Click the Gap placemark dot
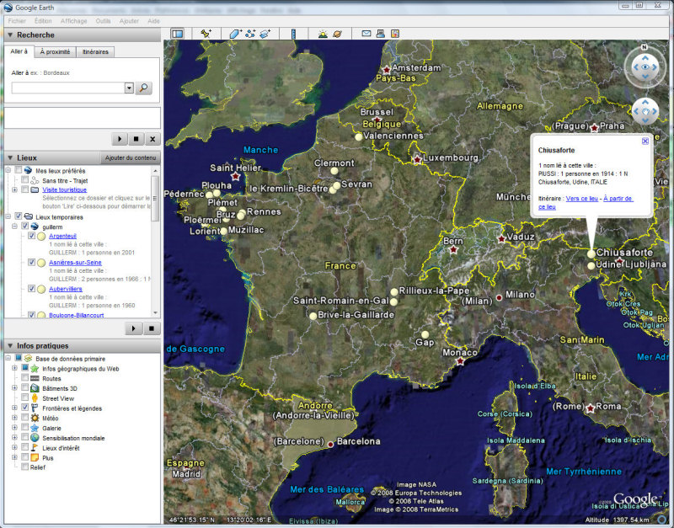Screen dimensions: 674x528 (425, 333)
